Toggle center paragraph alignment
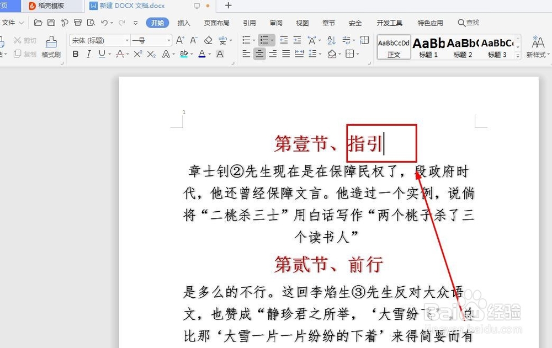The height and width of the screenshot is (348, 552). (x=259, y=53)
